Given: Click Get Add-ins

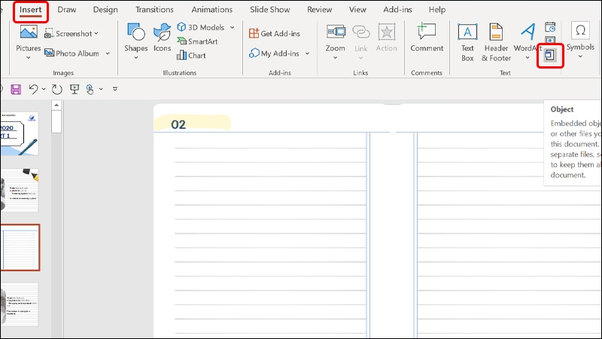Looking at the screenshot, I should (275, 33).
